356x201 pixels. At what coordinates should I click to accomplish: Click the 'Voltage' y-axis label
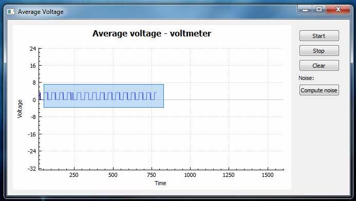tap(20, 109)
